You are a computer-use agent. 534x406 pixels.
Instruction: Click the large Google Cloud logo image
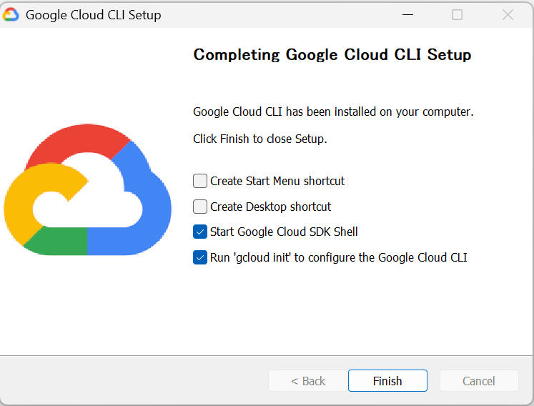pos(88,189)
